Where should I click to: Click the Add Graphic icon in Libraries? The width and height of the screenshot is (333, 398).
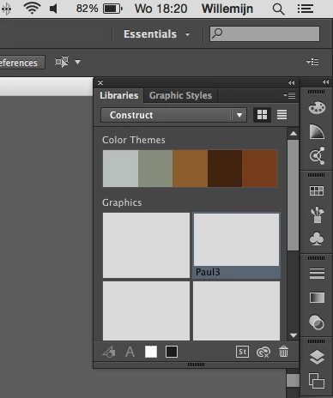109,352
